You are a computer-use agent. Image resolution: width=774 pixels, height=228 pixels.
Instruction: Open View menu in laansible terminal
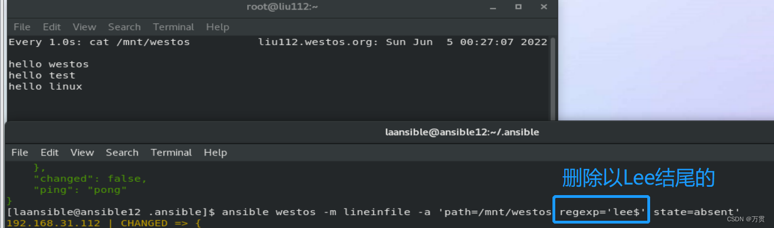pos(82,152)
